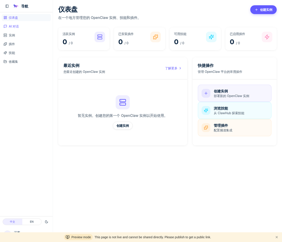Click the puzzle icon on 已安装插件 card
The width and height of the screenshot is (282, 242).
[156, 37]
